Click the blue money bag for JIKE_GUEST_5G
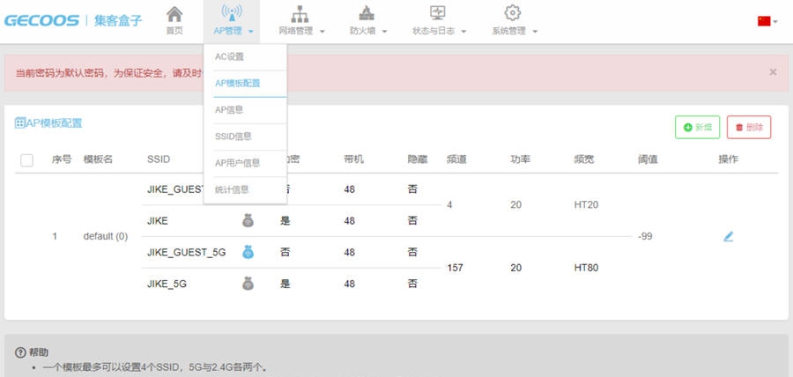The width and height of the screenshot is (793, 377). point(248,252)
